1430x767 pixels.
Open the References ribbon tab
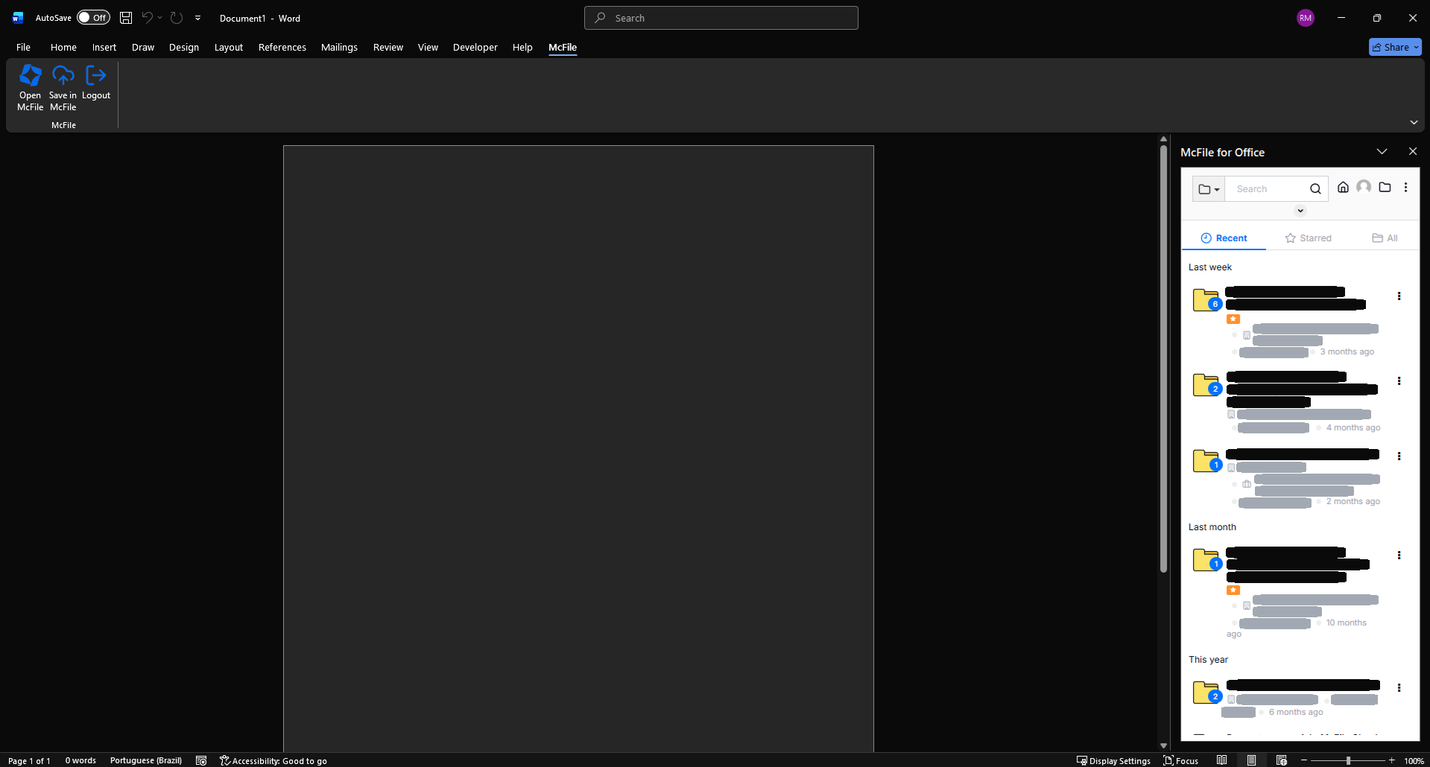(282, 47)
